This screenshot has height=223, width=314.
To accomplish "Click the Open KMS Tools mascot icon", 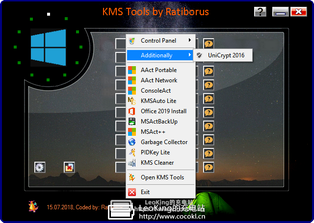I will click(x=132, y=177).
